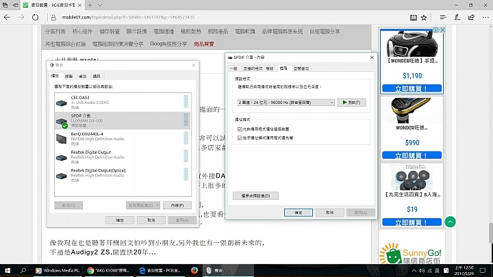
Task: Click the set tabs aside icon
Action: 15,5
